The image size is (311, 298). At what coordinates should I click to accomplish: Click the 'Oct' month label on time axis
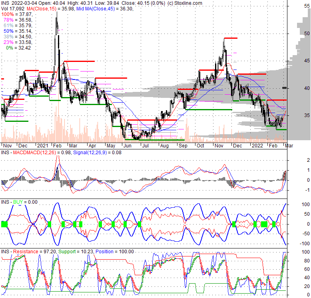pyautogui.click(x=200, y=146)
